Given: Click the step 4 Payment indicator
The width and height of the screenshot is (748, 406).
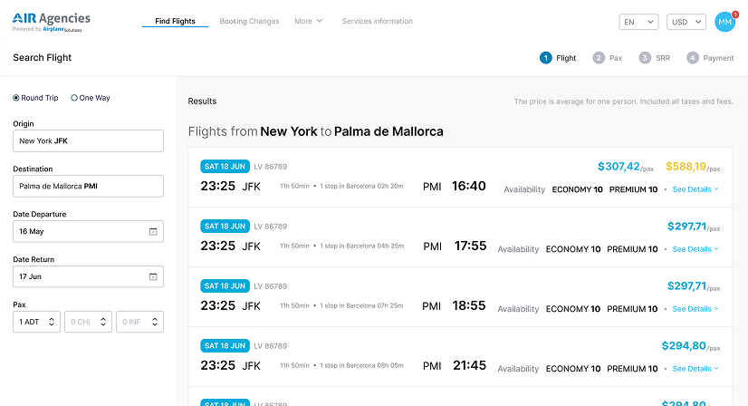Looking at the screenshot, I should click(x=710, y=58).
